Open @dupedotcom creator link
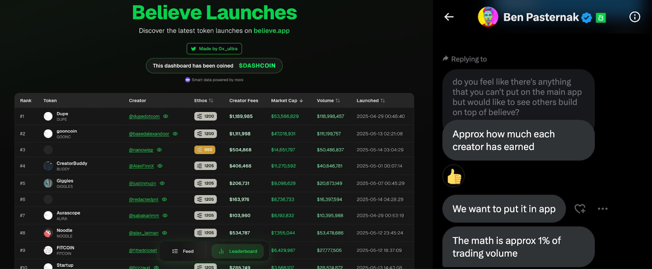Viewport: 652px width, 269px height. tap(144, 116)
